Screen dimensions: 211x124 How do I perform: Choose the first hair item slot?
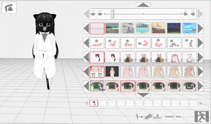pyautogui.click(x=94, y=103)
